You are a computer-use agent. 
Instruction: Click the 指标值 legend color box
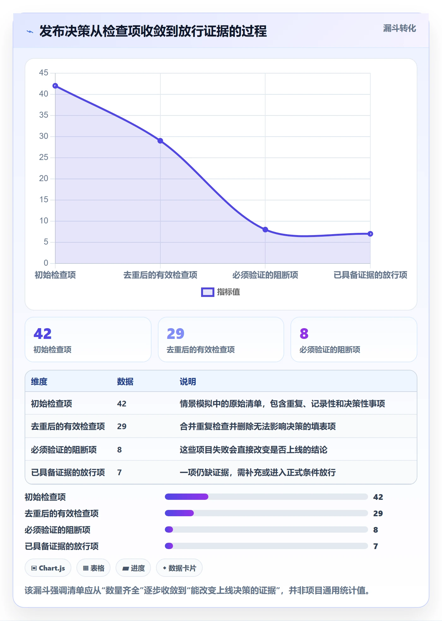(x=208, y=292)
